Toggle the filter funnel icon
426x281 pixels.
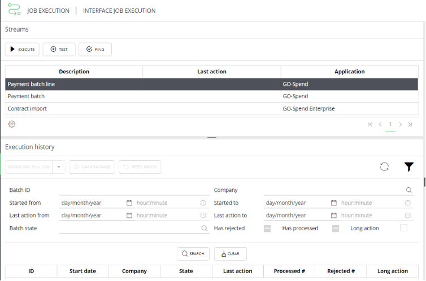(409, 166)
